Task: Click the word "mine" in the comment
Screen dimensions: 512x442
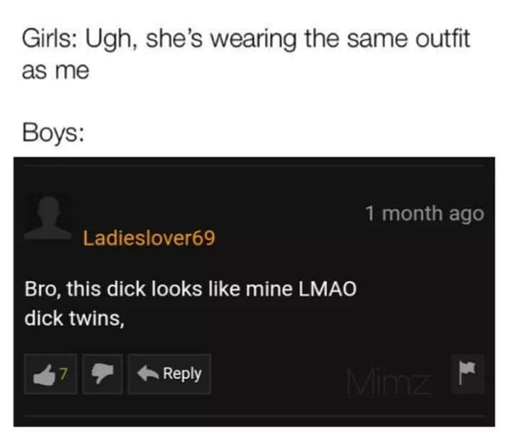Action: [269, 289]
